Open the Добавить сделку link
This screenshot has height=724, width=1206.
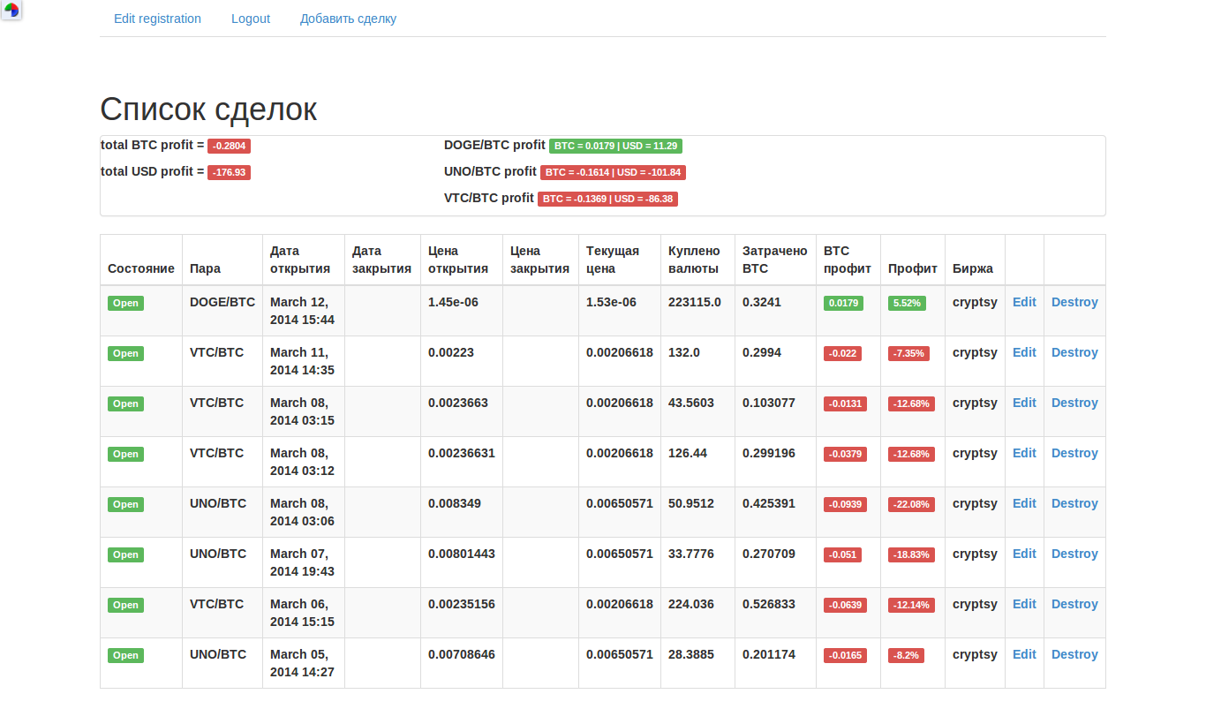pyautogui.click(x=348, y=19)
